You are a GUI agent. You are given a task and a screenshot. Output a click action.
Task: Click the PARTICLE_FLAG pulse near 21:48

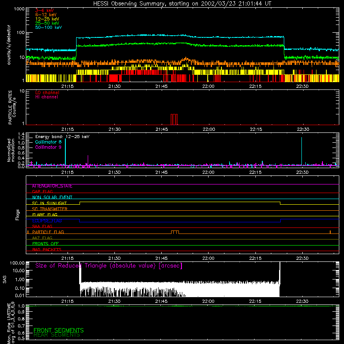175,232
